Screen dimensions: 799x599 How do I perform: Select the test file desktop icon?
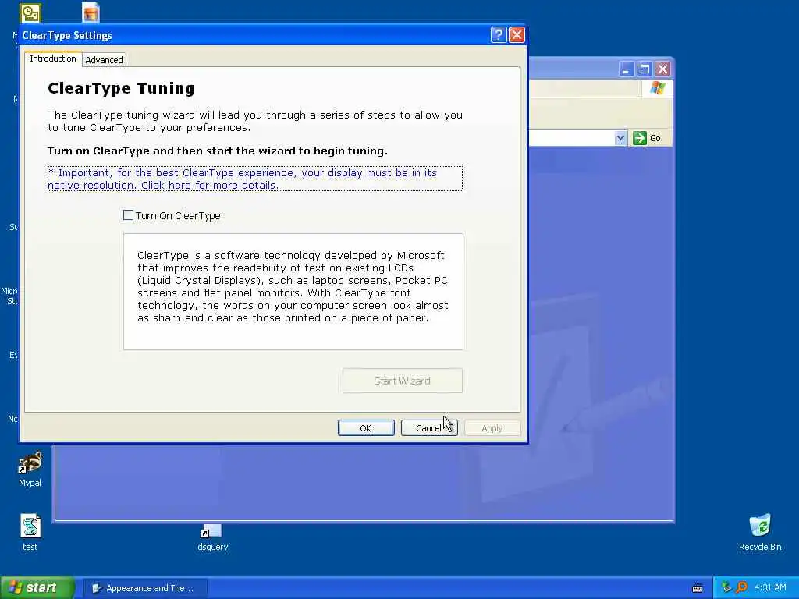[x=30, y=532]
